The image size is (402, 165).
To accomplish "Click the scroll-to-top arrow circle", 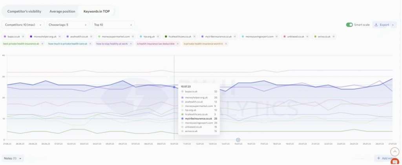I will (x=395, y=152).
